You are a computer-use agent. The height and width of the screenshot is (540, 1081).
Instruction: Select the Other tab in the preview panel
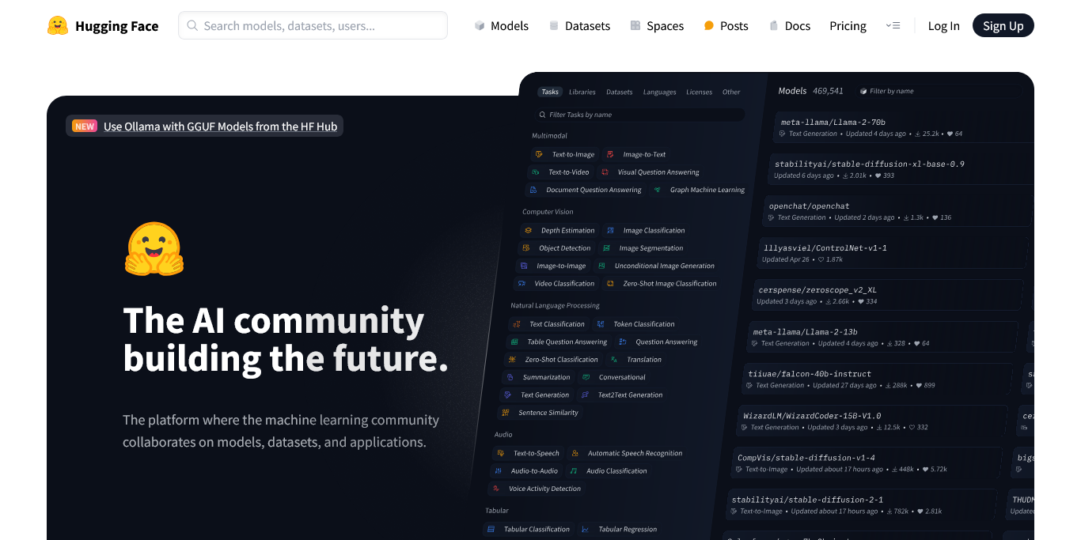click(731, 92)
